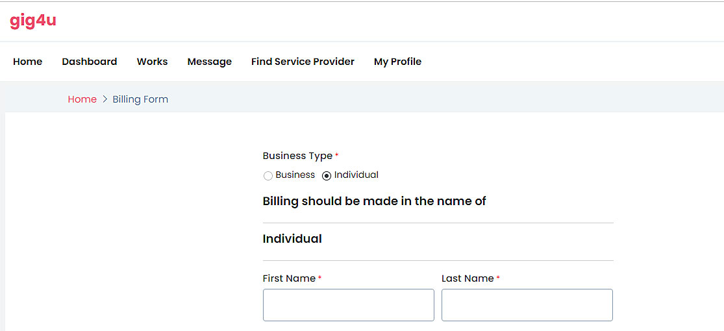The height and width of the screenshot is (331, 724).
Task: Select the Business radio button
Action: coord(268,176)
